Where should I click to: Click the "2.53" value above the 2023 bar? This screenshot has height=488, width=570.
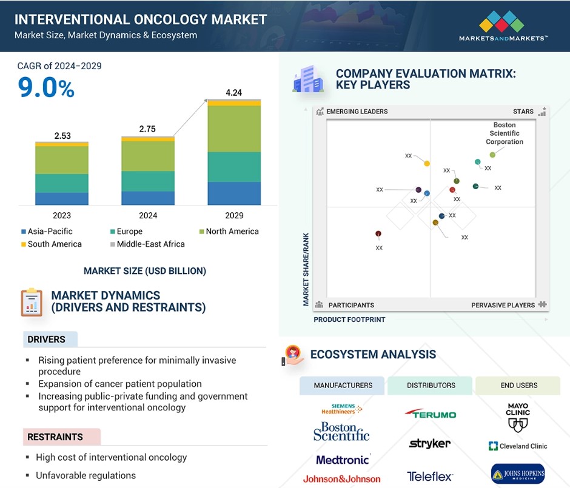click(62, 136)
